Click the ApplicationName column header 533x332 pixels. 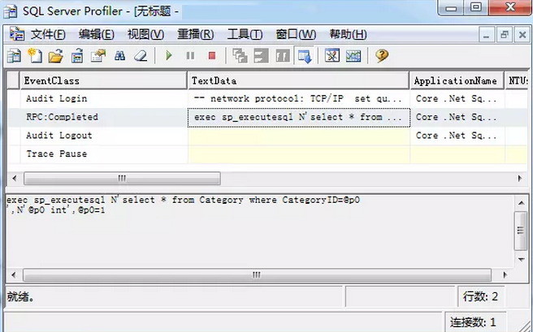(457, 81)
